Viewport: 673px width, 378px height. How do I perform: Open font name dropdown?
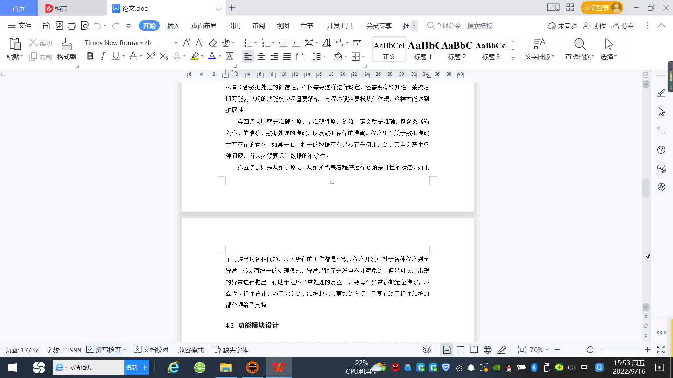pyautogui.click(x=142, y=43)
